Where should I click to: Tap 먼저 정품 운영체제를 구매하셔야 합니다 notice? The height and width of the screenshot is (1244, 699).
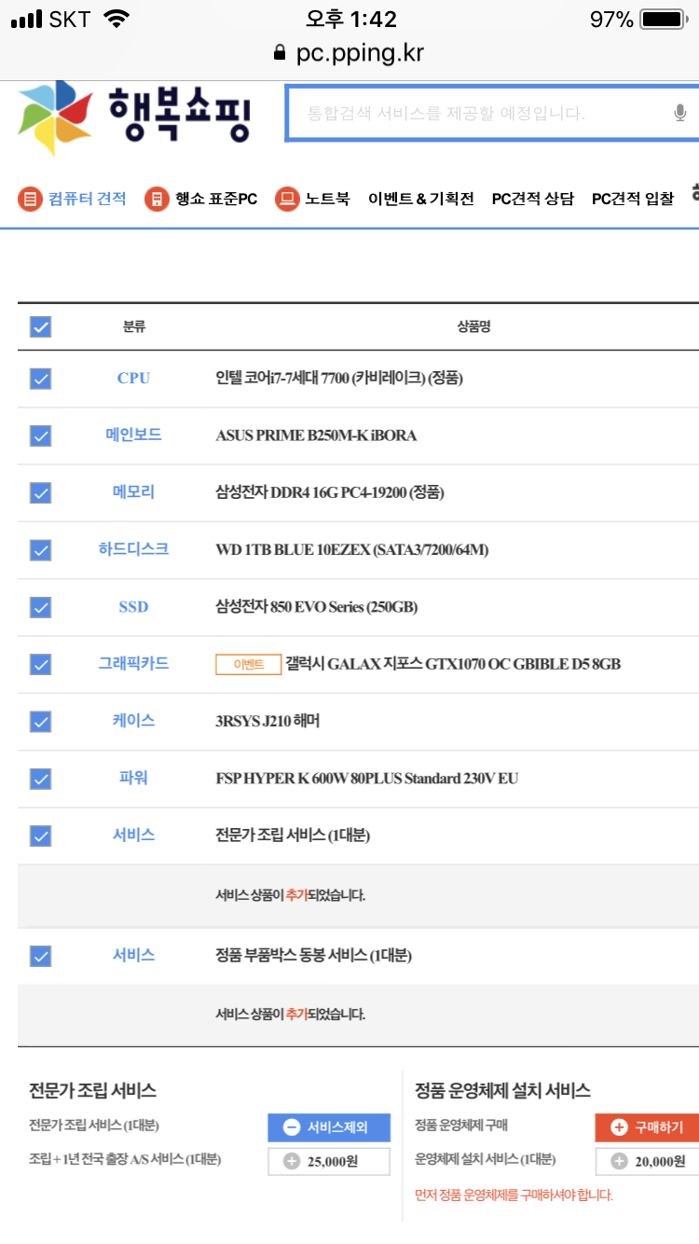click(x=514, y=1196)
